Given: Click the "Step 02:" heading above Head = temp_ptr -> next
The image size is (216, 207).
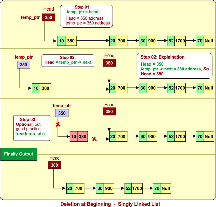Looking at the screenshot, I should (x=68, y=57).
